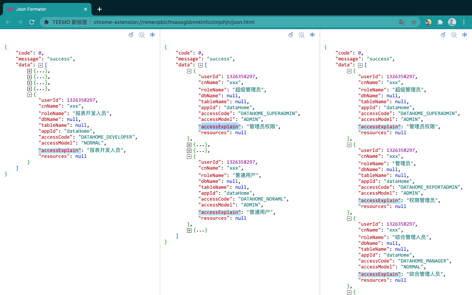
Task: Click the "DATAHOME_NORAML" value in middle panel
Action: 263,199
